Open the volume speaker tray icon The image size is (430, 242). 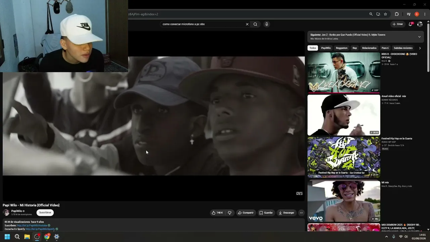point(406,237)
